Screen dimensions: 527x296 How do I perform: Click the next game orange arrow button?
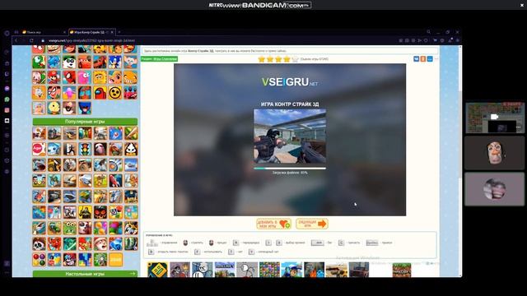coord(312,224)
